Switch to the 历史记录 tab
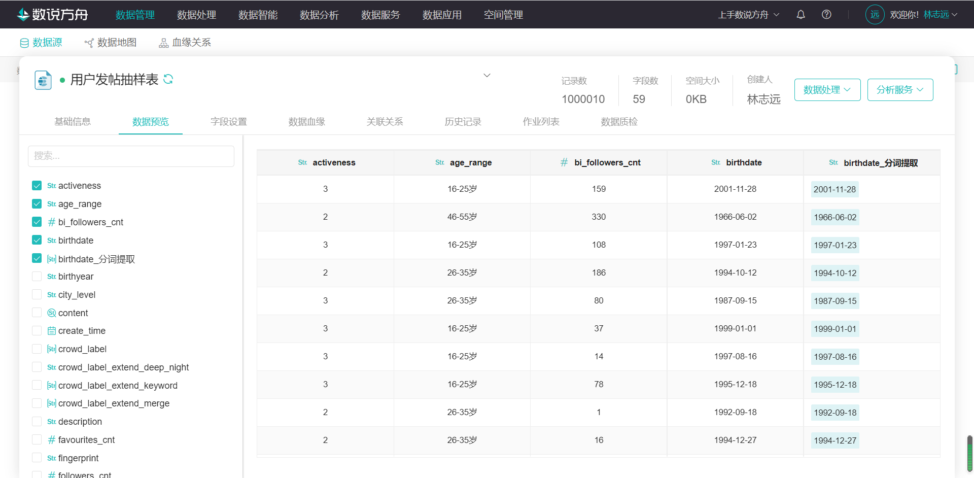The height and width of the screenshot is (478, 974). coord(463,122)
